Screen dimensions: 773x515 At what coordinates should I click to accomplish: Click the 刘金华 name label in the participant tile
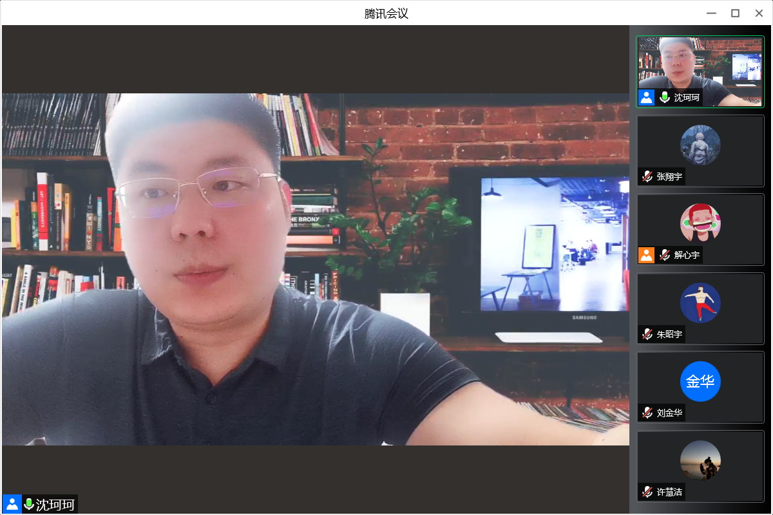click(x=669, y=413)
